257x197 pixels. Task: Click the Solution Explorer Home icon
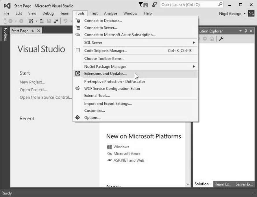click(212, 39)
